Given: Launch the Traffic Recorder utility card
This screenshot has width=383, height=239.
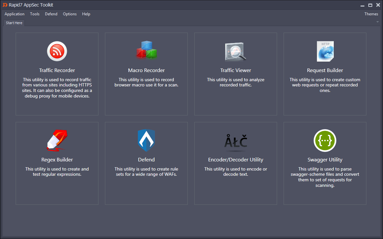Looking at the screenshot, I should click(x=57, y=74).
